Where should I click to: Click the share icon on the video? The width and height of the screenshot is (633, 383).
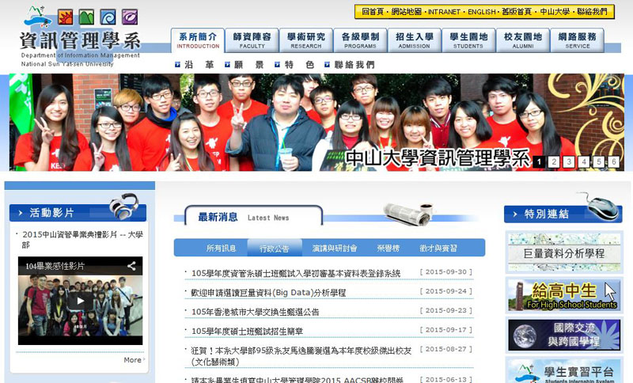(x=131, y=266)
